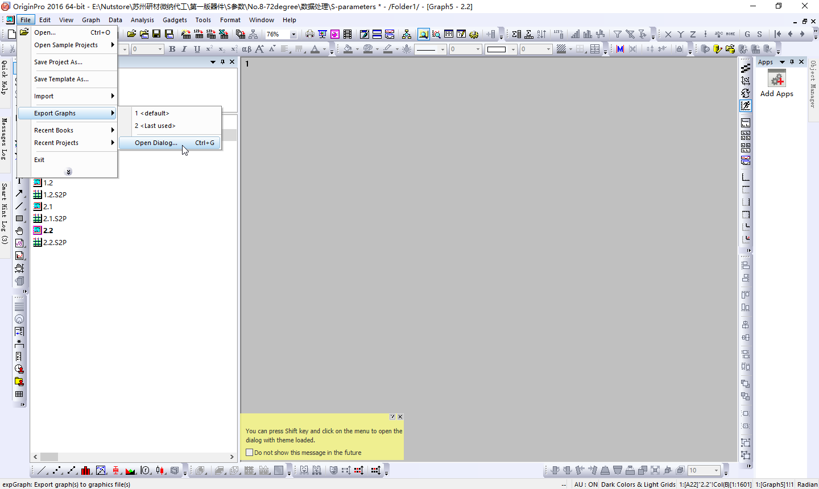Click the AU : ON status indicator
Screen dimensions: 819x489
[x=586, y=484]
